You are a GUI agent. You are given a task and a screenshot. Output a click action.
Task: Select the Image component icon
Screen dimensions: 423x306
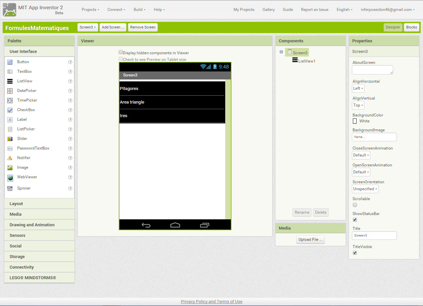[10, 168]
